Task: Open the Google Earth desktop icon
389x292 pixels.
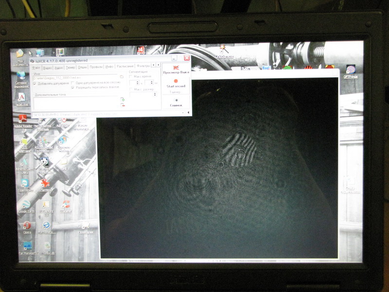Action: click(26, 206)
